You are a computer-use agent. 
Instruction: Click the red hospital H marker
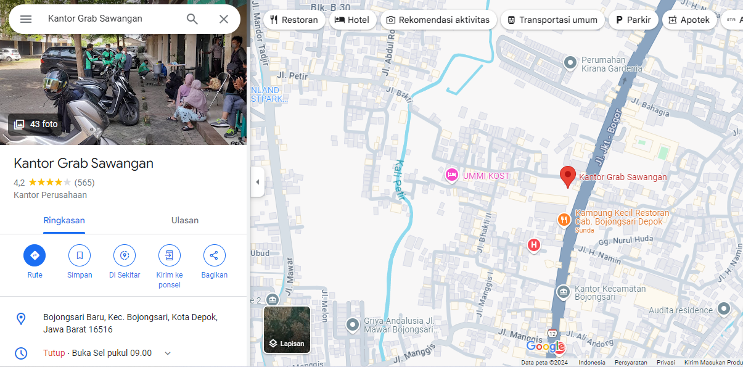[x=534, y=245]
